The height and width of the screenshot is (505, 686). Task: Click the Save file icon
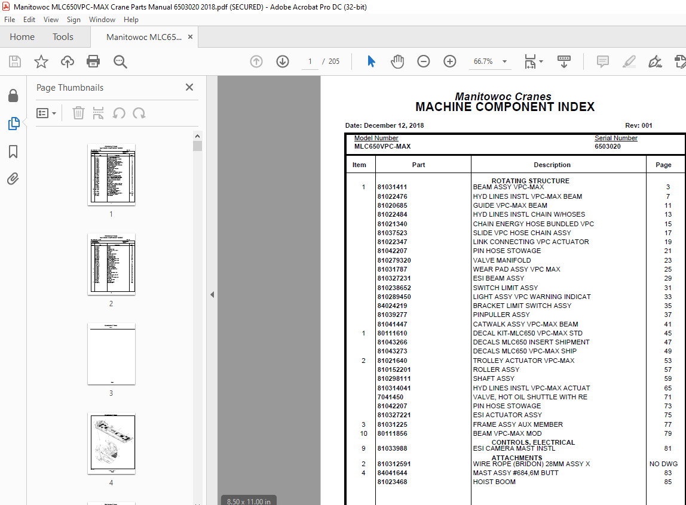click(x=15, y=61)
